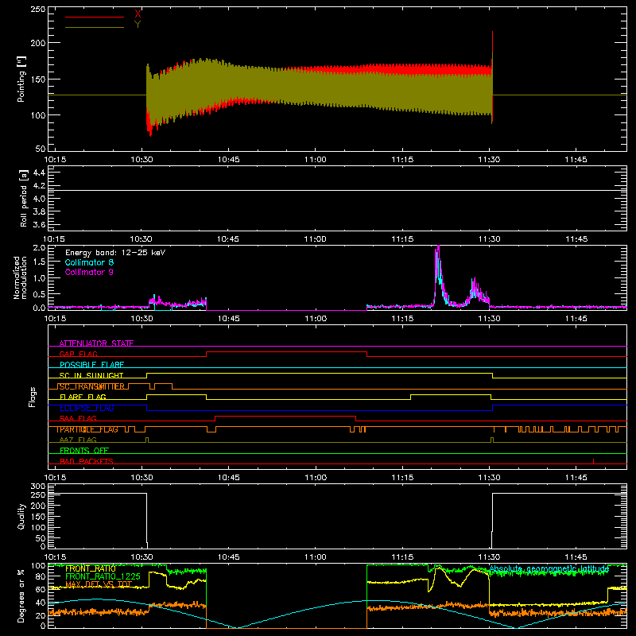Screen dimensions: 636x636
Task: Click the 2.0 tick on modulation axis
Action: point(39,248)
